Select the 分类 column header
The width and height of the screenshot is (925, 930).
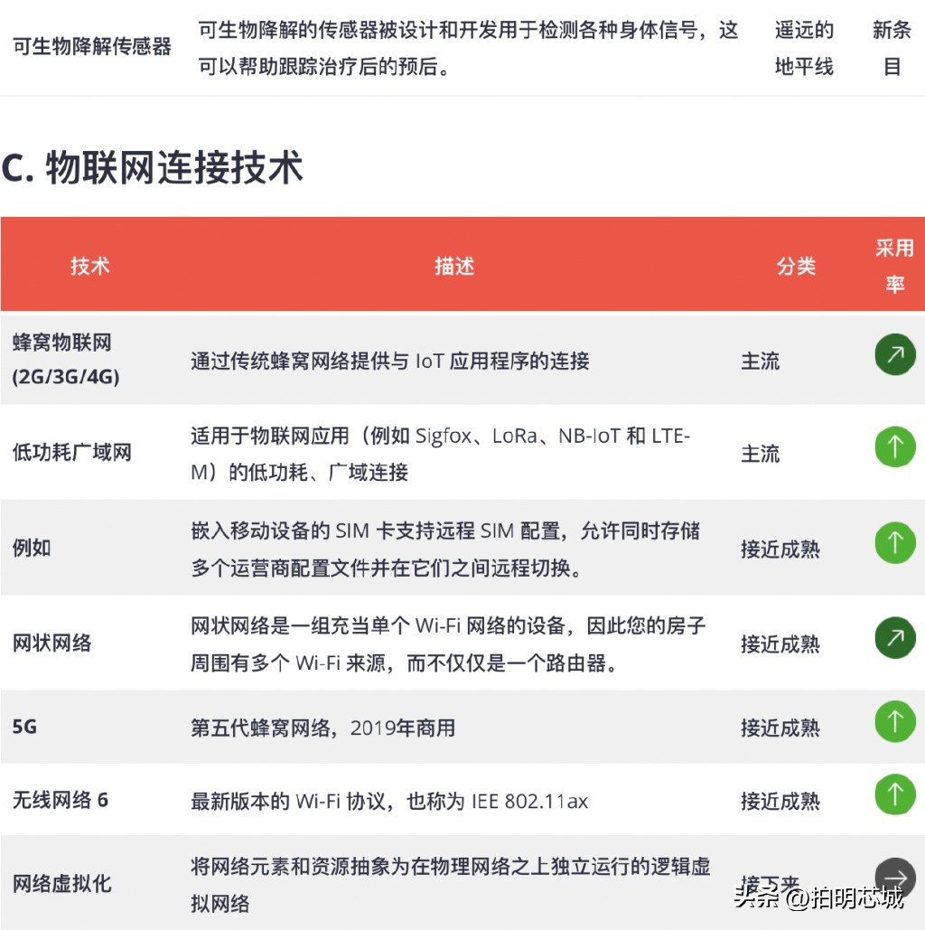coord(797,266)
